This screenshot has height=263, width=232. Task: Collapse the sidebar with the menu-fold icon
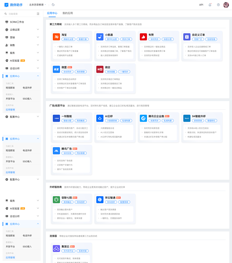pyautogui.click(x=38, y=14)
